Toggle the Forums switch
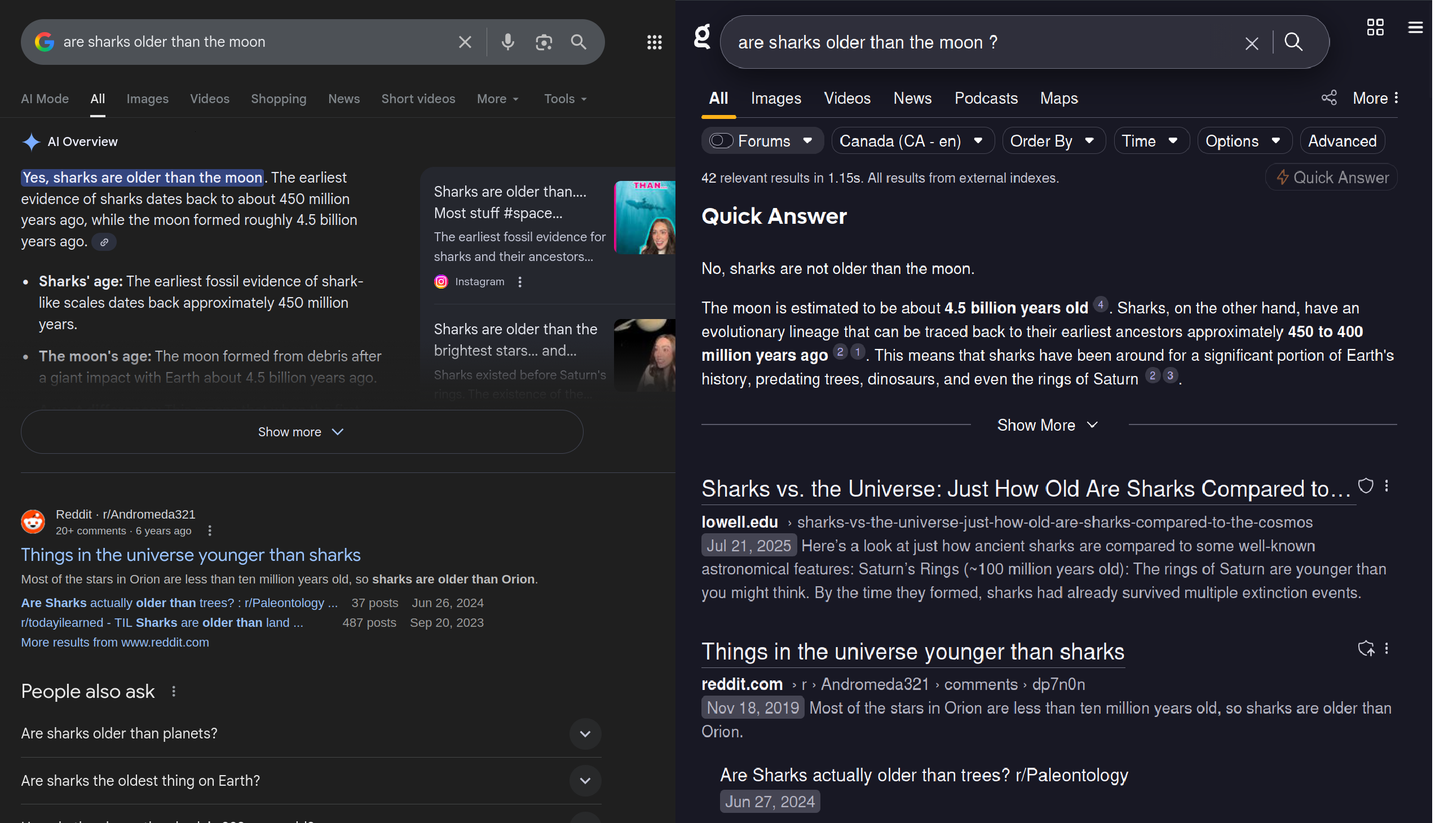This screenshot has width=1435, height=823. pos(722,141)
